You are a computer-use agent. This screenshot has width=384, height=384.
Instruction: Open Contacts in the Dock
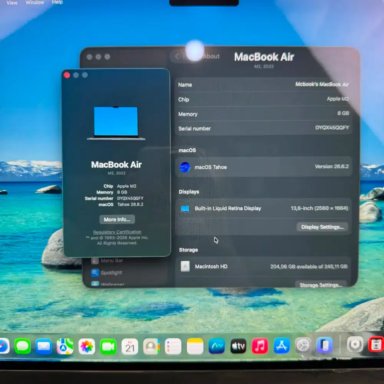pos(151,346)
